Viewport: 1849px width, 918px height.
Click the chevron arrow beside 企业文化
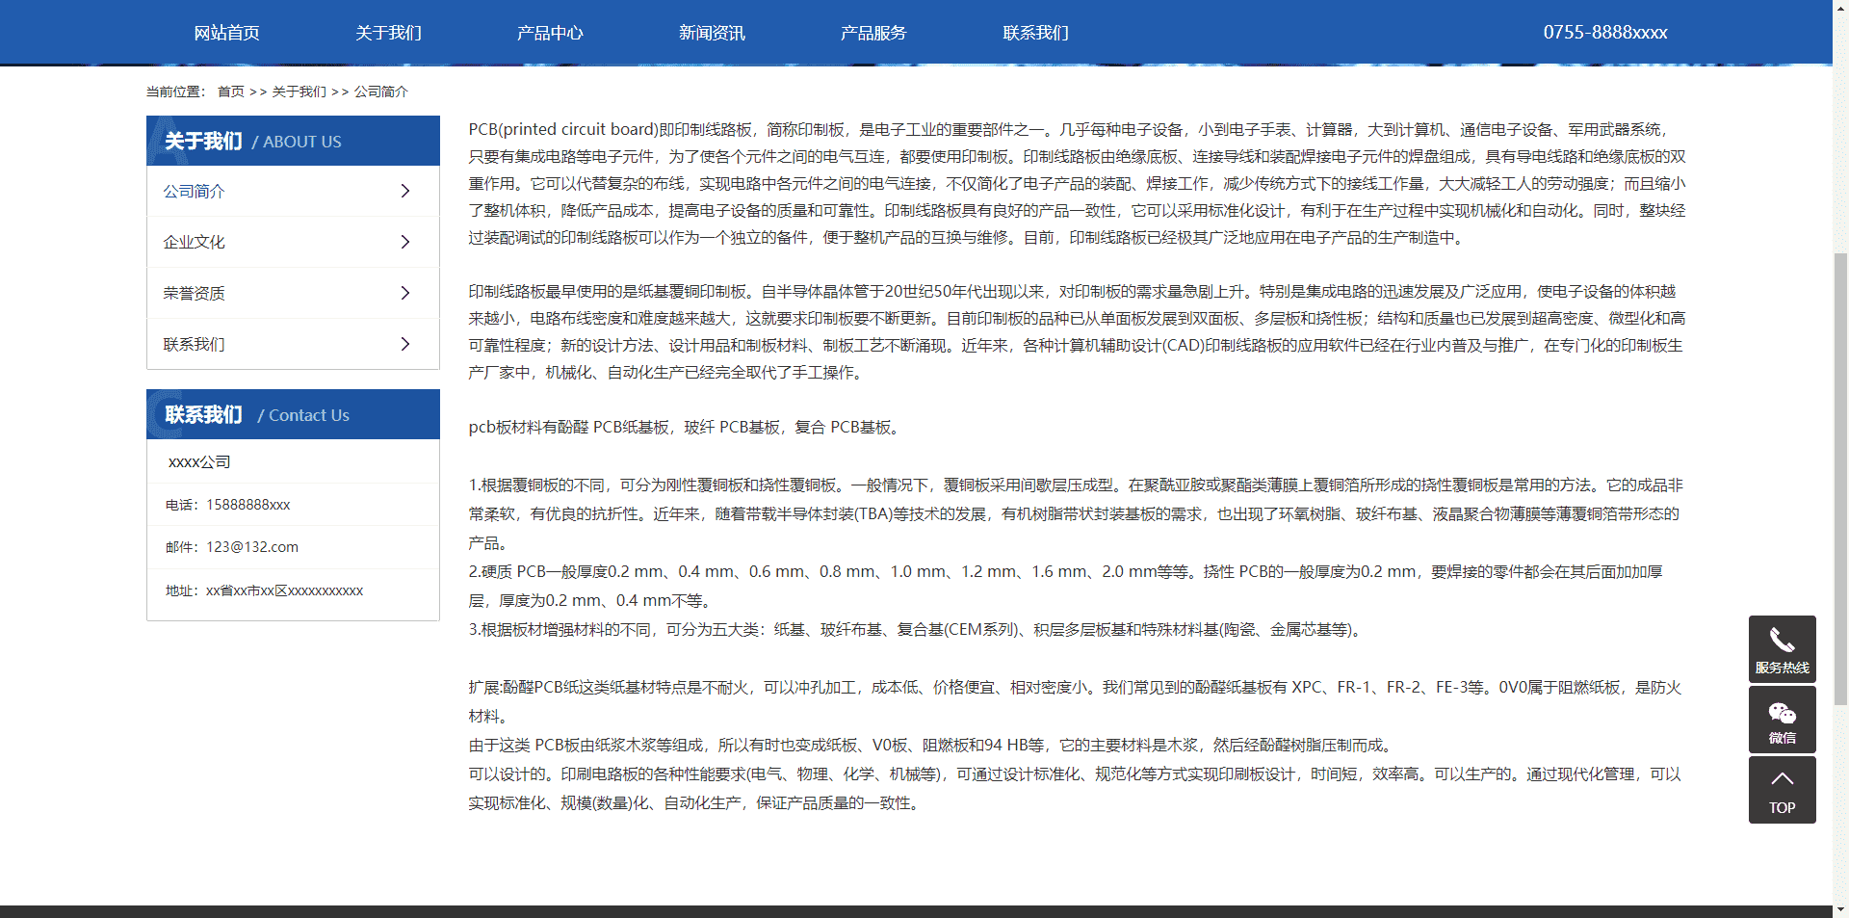click(x=405, y=242)
